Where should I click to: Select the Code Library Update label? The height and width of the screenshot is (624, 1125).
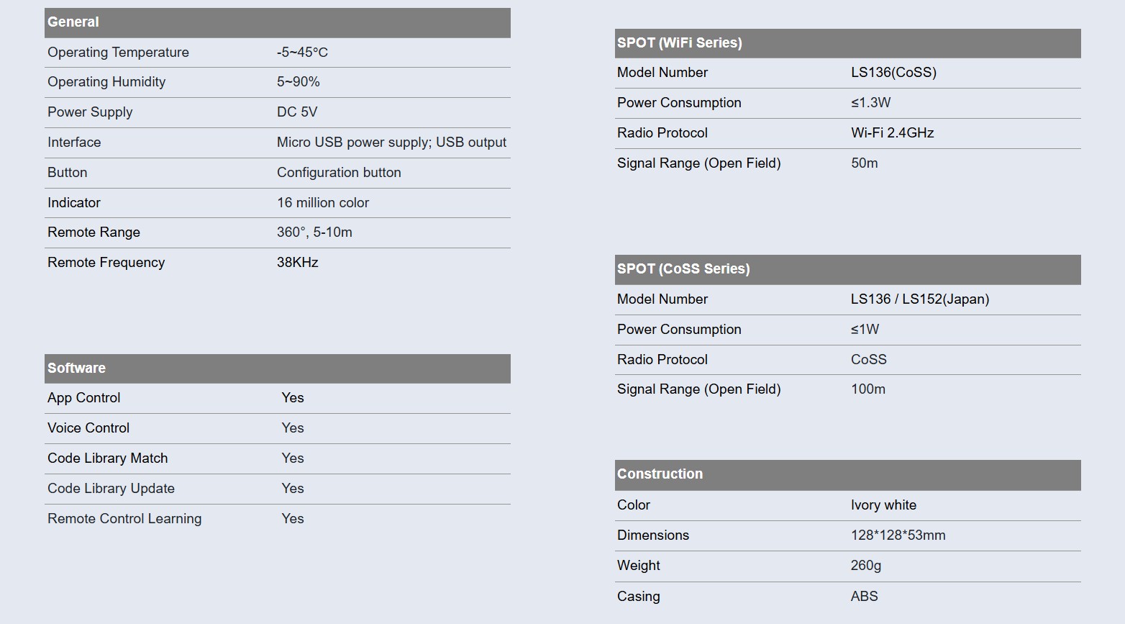[111, 489]
